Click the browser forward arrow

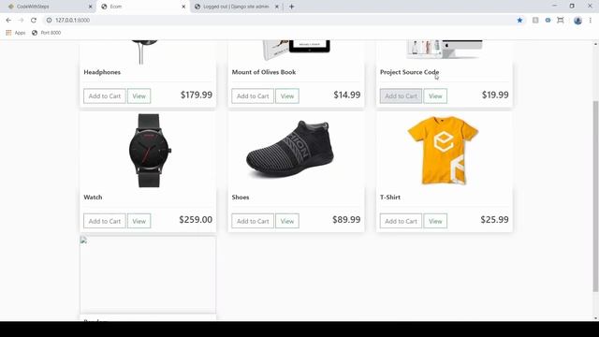click(21, 21)
